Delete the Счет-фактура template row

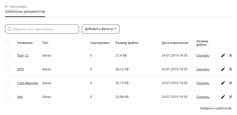pyautogui.click(x=230, y=83)
